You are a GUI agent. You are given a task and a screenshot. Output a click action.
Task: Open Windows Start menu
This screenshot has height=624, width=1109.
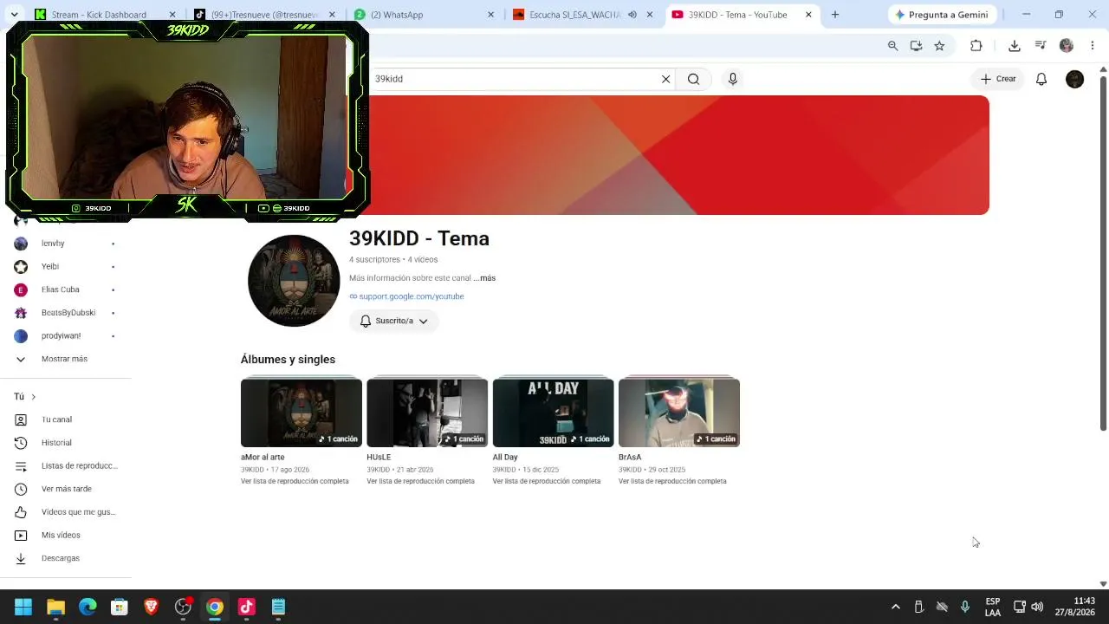pos(23,607)
